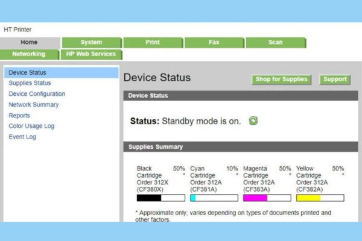362x241 pixels.
Task: Select the Scan tab
Action: coord(276,42)
